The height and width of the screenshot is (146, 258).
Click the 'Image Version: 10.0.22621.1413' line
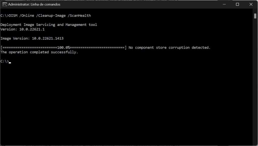[32, 38]
